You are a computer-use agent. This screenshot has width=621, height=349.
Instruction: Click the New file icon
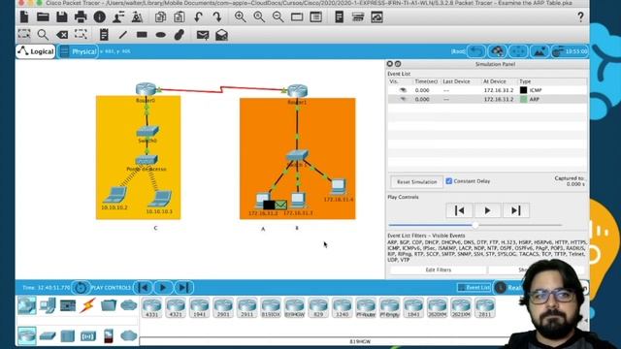pyautogui.click(x=24, y=17)
